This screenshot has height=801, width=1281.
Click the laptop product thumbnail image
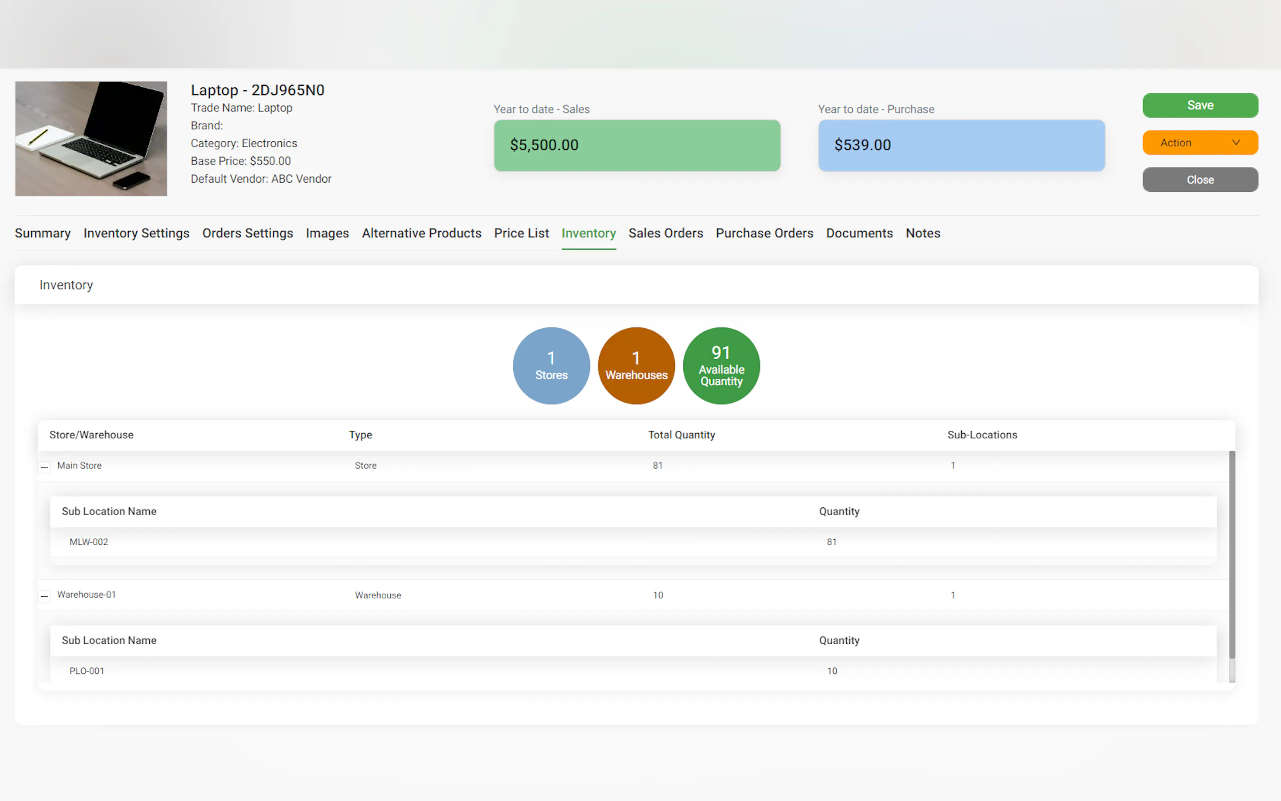tap(91, 138)
